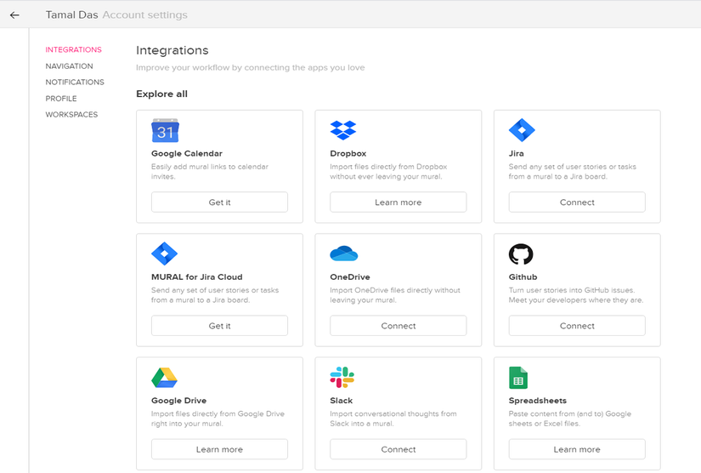Click the Dropbox logo icon
The image size is (701, 473).
342,130
